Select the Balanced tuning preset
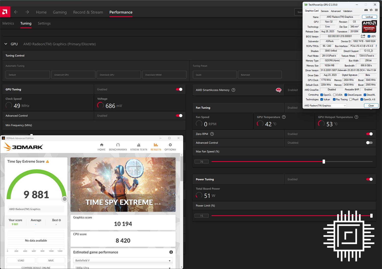This screenshot has width=382, height=269. click(x=260, y=75)
